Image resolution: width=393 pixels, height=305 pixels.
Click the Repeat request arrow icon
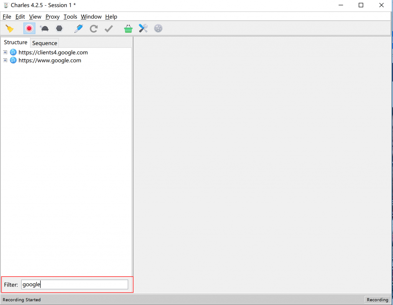pos(94,28)
